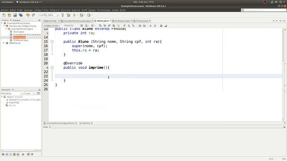Minimize the Navigator panel

coord(39,90)
